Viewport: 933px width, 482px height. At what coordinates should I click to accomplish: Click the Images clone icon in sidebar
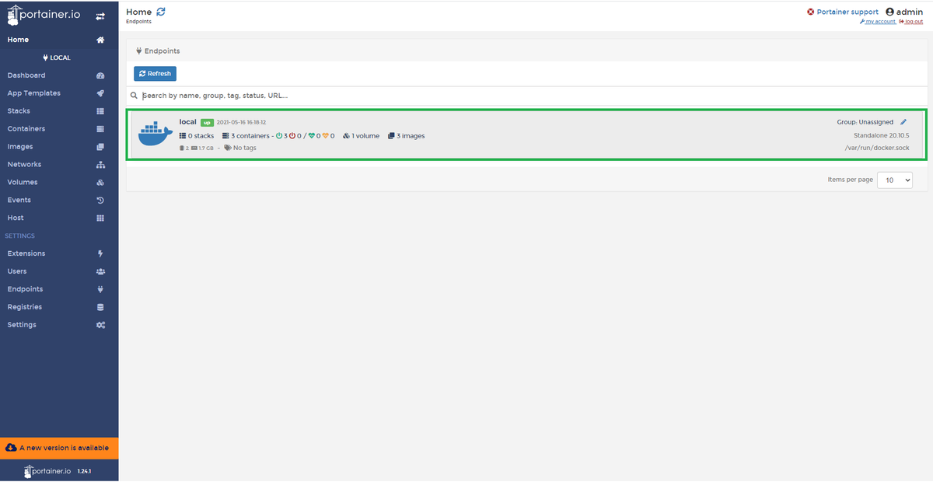click(100, 147)
